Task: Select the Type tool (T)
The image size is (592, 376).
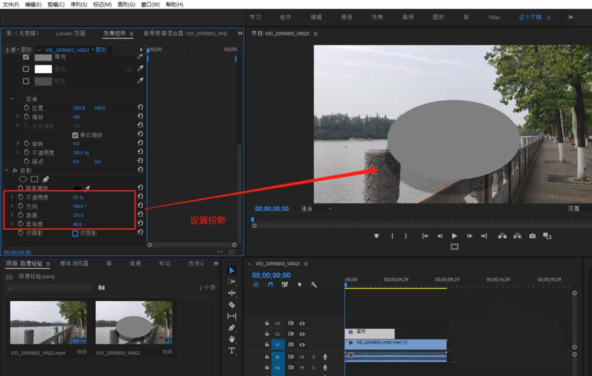Action: click(231, 351)
